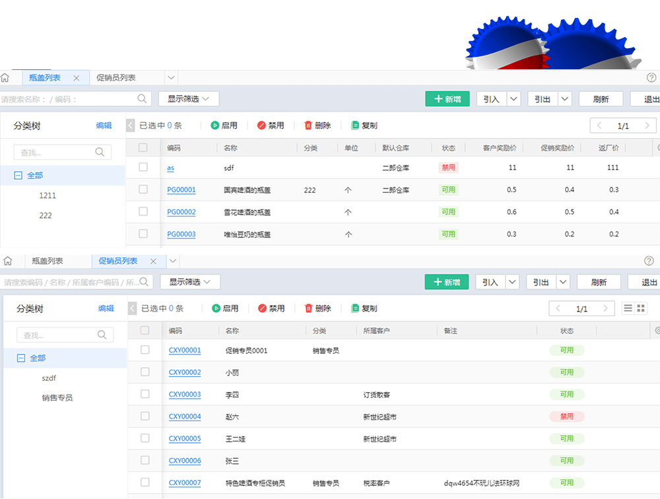Viewport: 660px width, 499px height.
Task: Collapse the 全部 tree node in lower panel
Action: pos(20,358)
